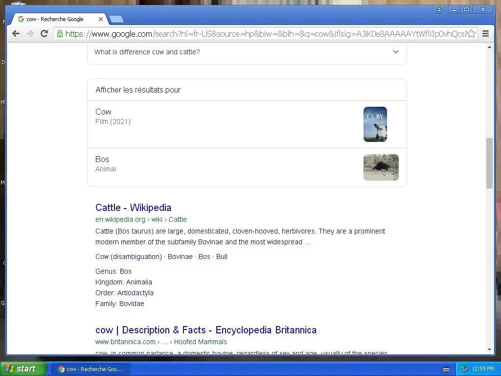Close the cow - Recherche Google tab
This screenshot has height=376, width=501.
[101, 19]
